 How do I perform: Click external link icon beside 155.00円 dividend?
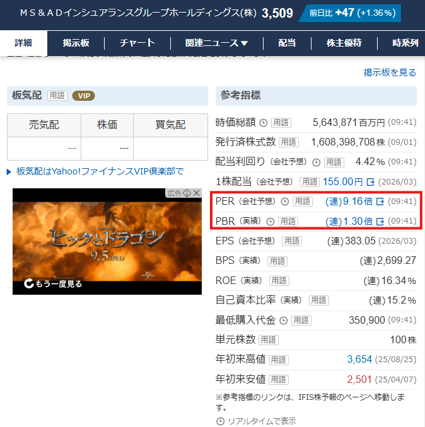(371, 181)
